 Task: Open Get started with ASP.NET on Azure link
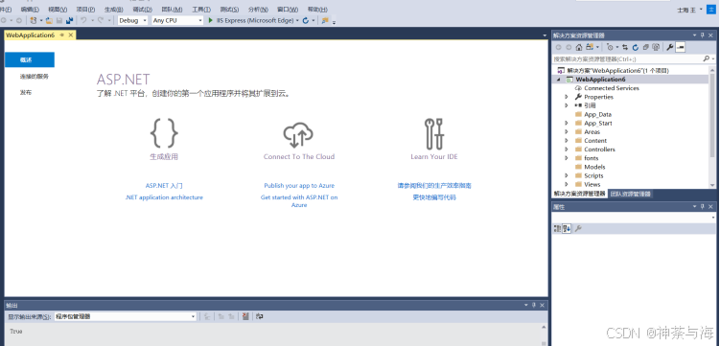[x=299, y=201]
